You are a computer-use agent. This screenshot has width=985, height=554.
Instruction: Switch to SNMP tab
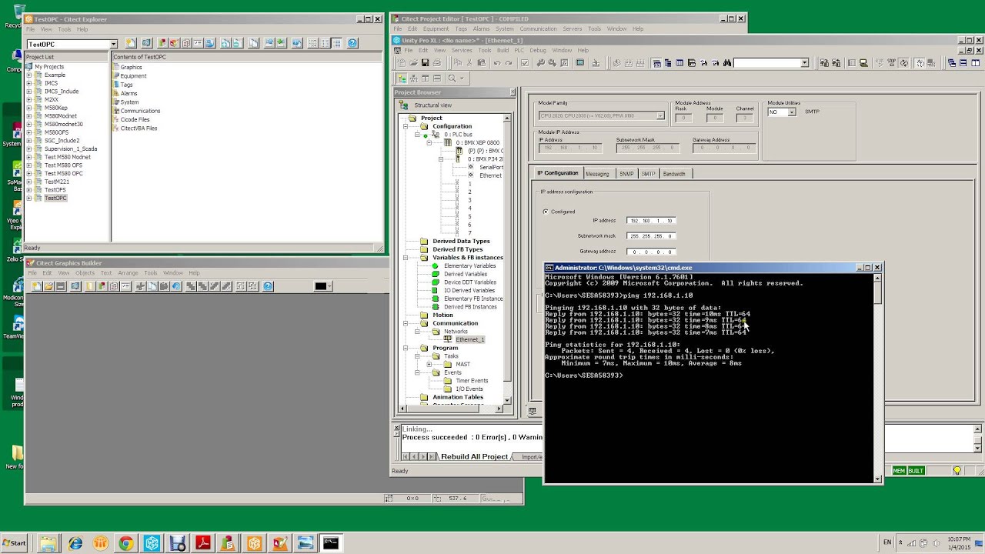click(x=626, y=174)
